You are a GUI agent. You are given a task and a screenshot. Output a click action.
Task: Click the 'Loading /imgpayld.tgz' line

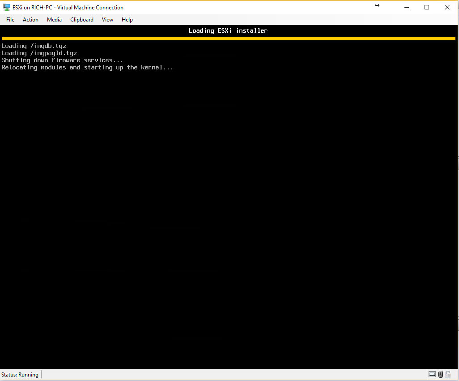pos(39,53)
